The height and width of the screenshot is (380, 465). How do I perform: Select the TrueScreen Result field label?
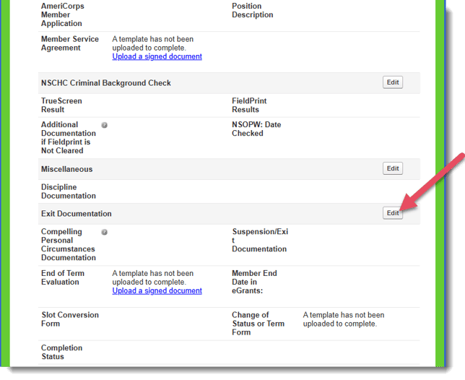(x=62, y=105)
